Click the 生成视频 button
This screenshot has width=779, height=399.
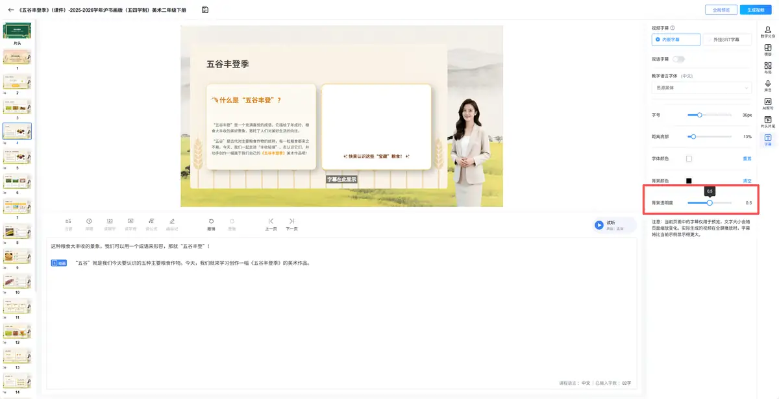click(x=756, y=10)
